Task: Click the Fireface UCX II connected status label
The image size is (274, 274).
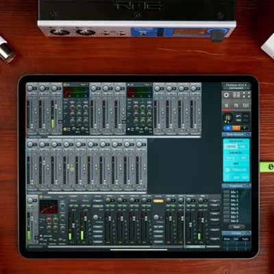Action: point(236,86)
